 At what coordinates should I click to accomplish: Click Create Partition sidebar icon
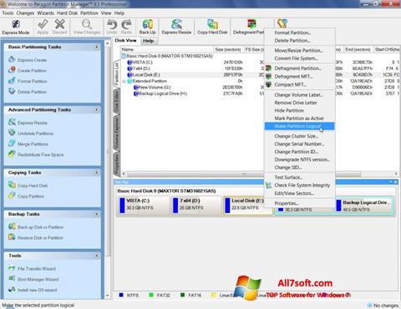[x=12, y=70]
